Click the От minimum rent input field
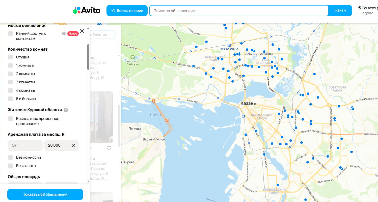 click(x=25, y=145)
